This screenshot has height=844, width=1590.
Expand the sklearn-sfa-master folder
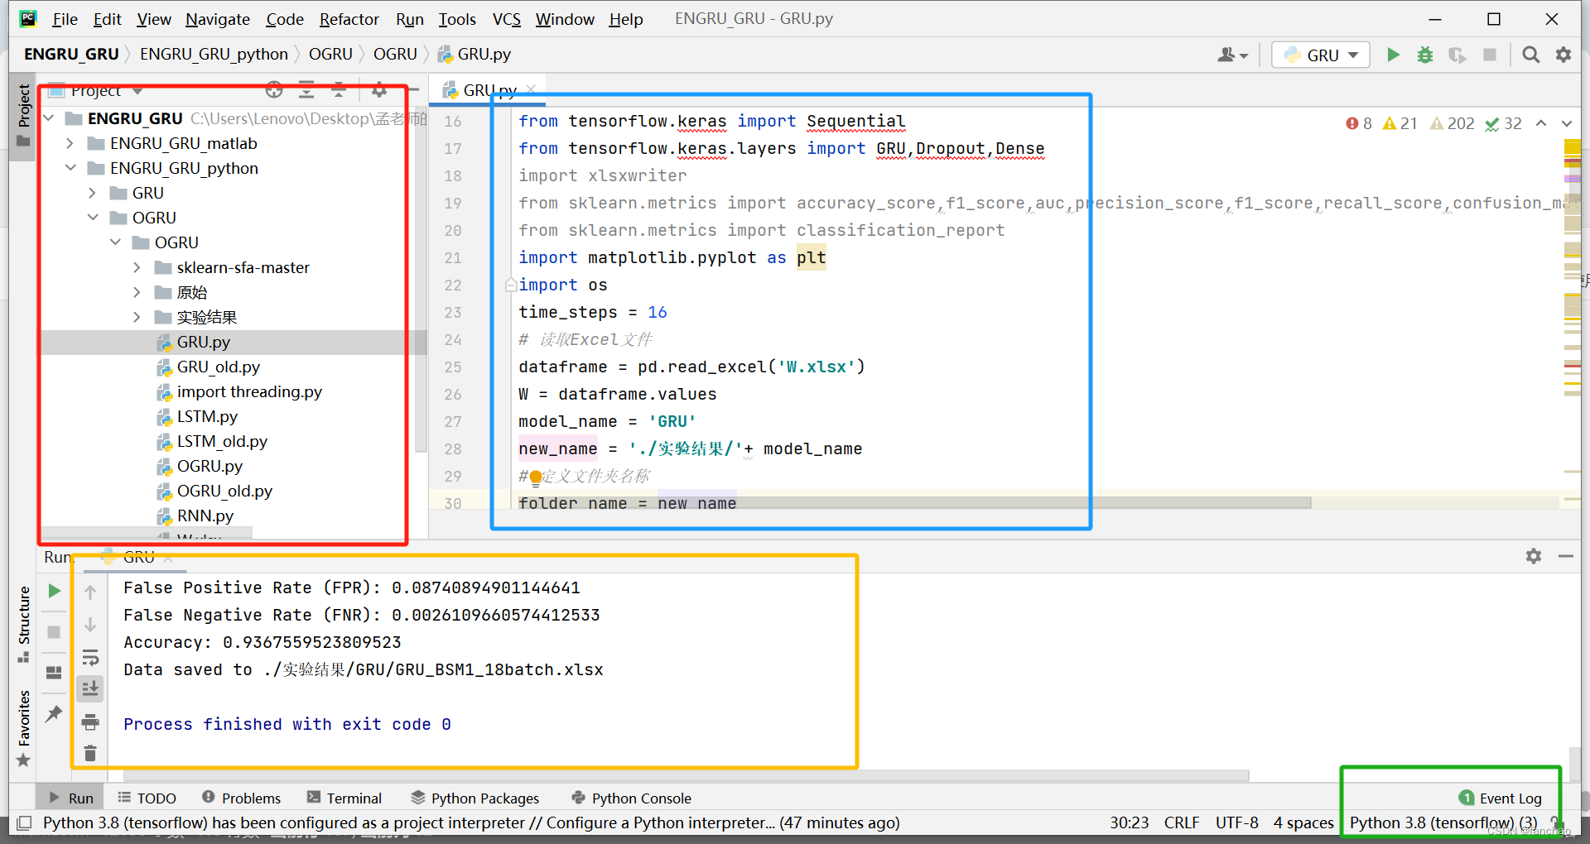137,267
